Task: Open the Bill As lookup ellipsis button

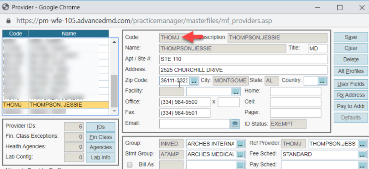Action: point(240,165)
